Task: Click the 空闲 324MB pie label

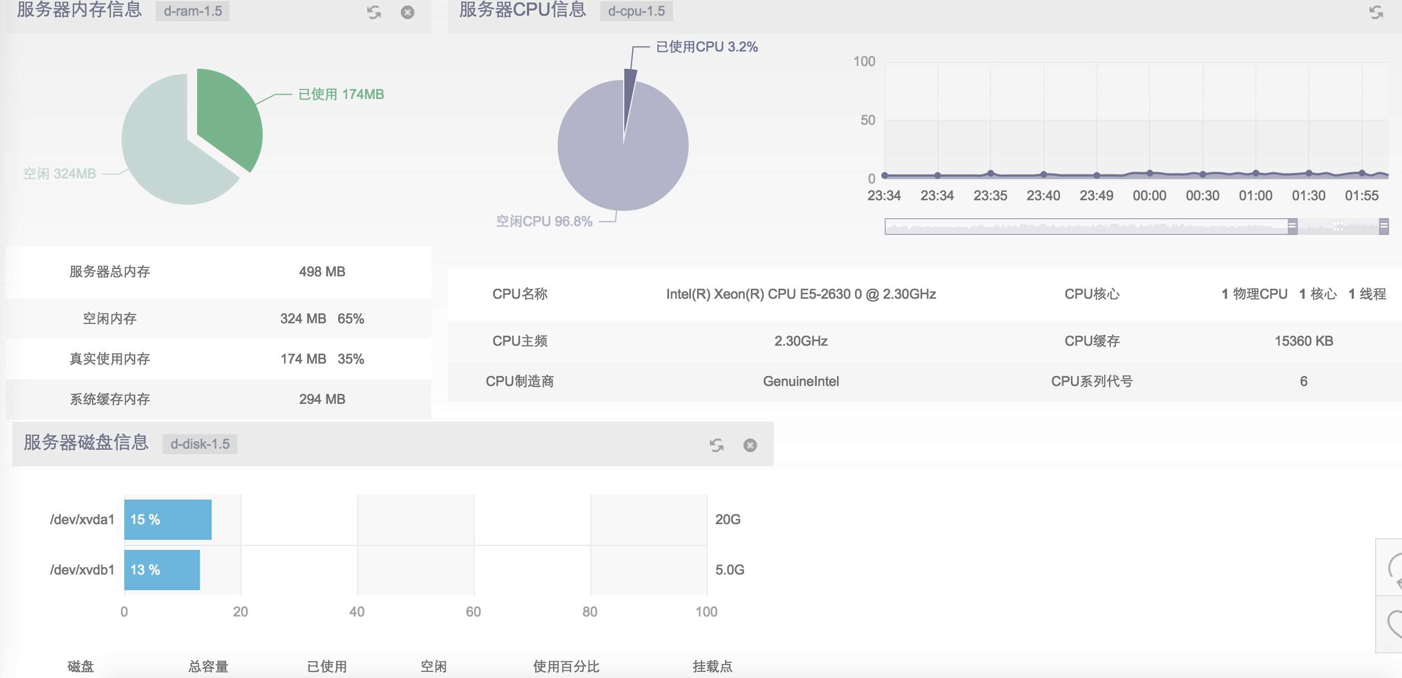Action: click(x=60, y=173)
